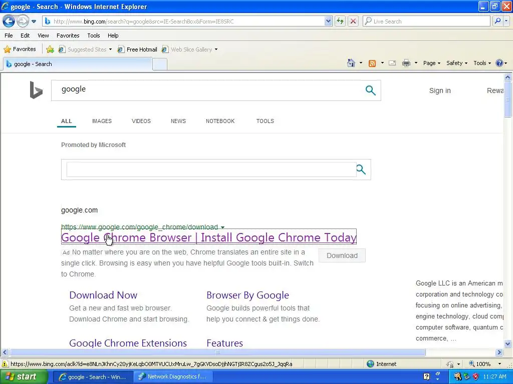Click the RSS Feeds icon

pos(372,63)
